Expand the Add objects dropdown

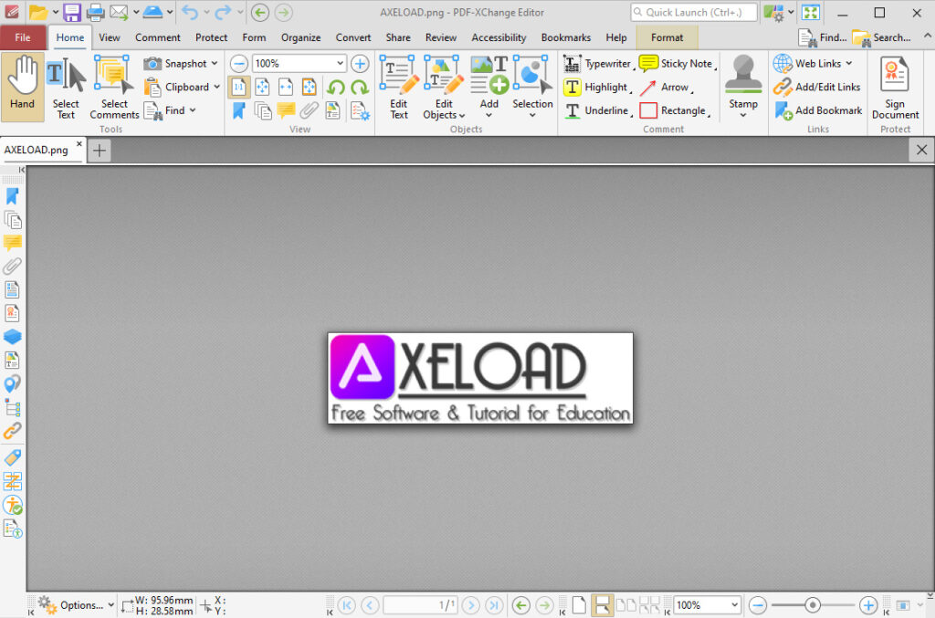tap(489, 115)
